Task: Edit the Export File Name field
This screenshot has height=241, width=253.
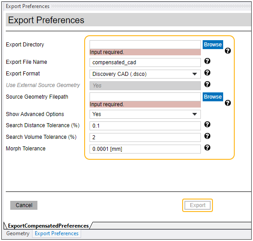Action: tap(145, 62)
